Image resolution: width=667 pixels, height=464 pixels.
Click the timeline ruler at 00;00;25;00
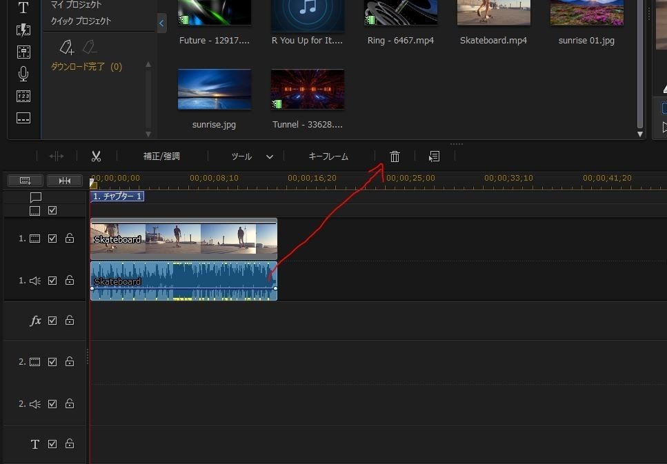[x=410, y=178]
